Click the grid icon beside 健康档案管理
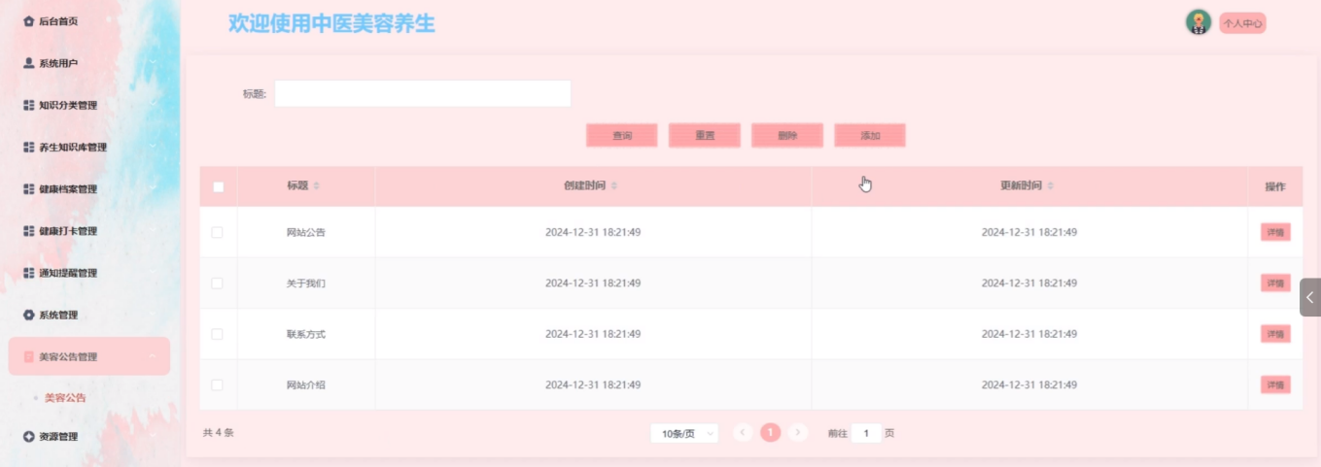 point(28,188)
